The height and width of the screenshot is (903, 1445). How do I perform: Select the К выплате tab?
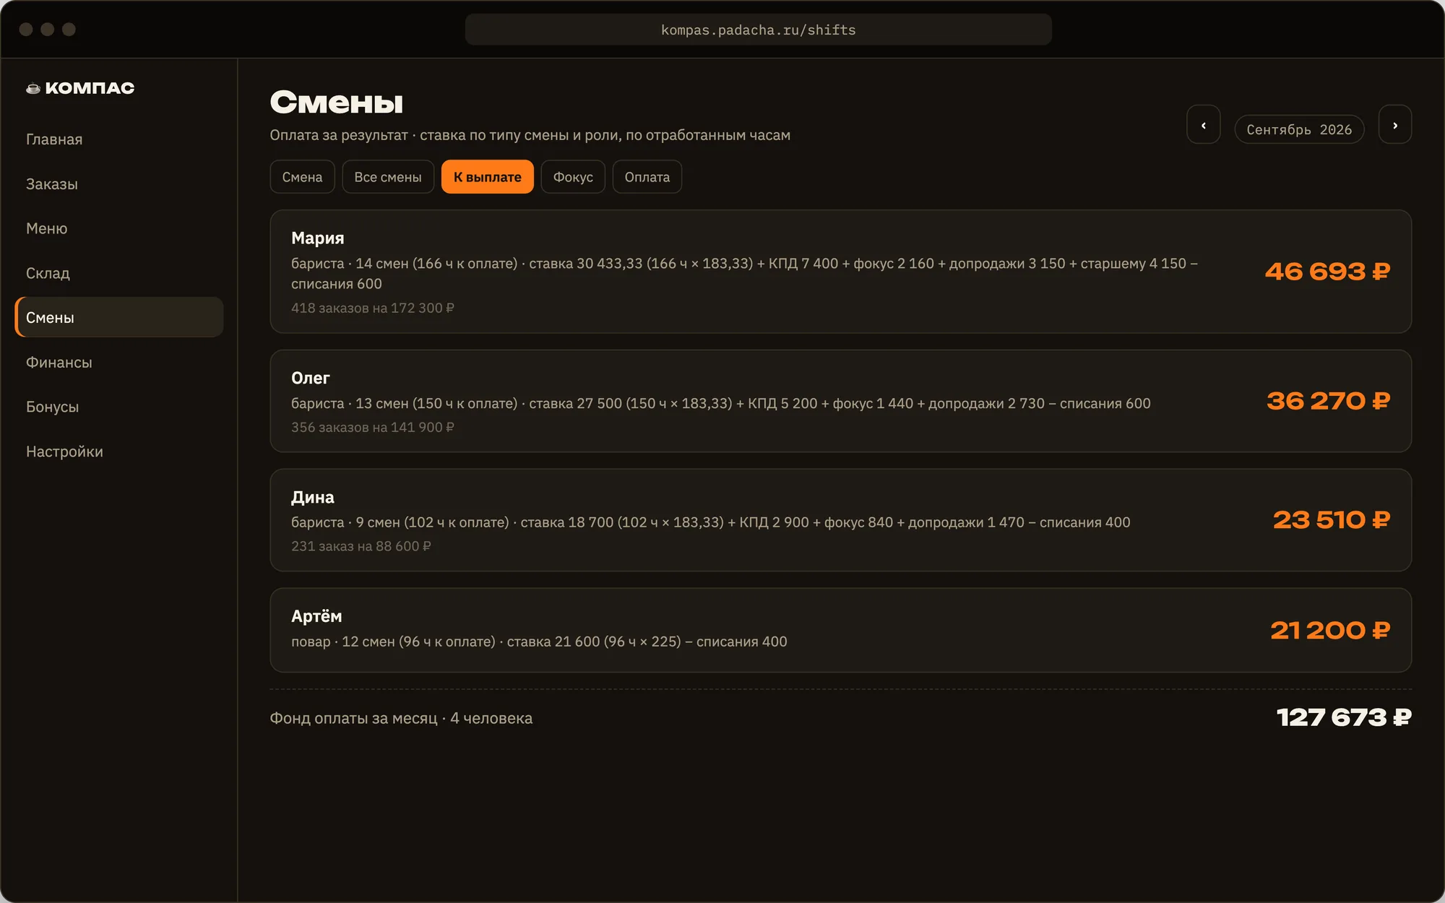487,177
